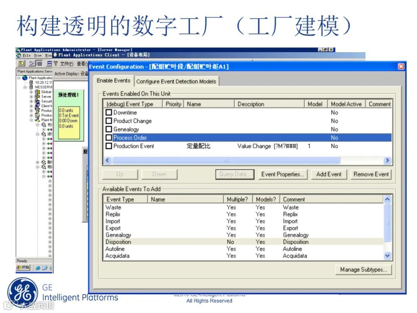
Task: Collapse the MESSERVER tree node
Action: [x=25, y=87]
